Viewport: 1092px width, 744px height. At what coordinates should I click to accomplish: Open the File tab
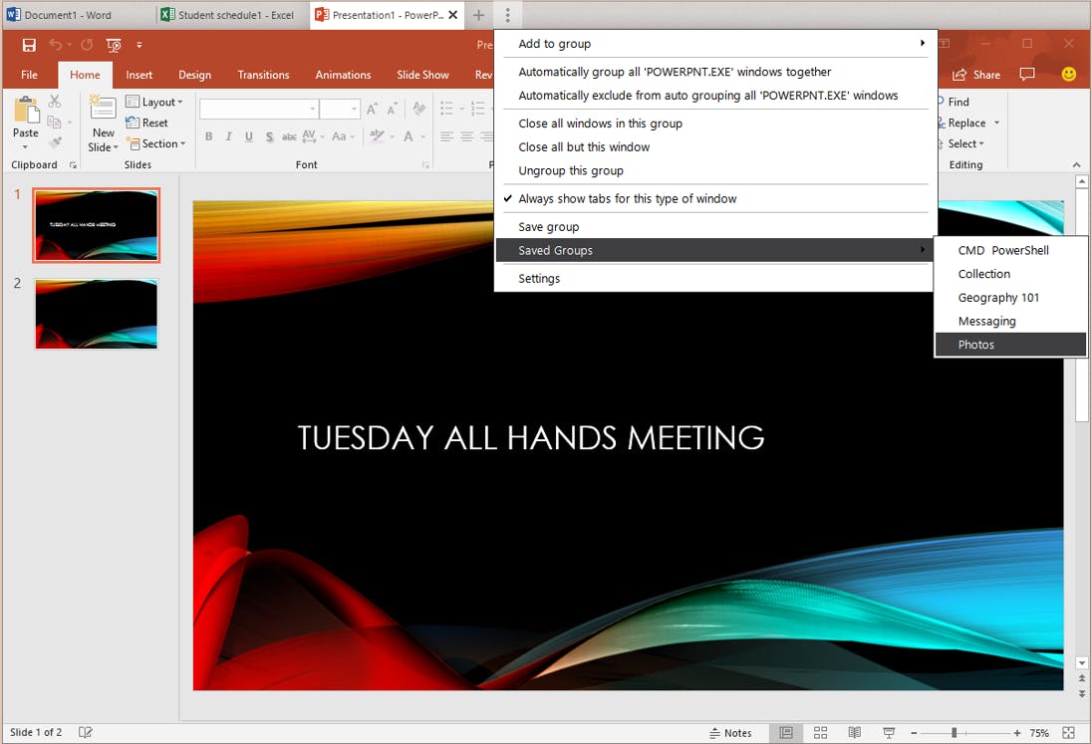coord(29,75)
